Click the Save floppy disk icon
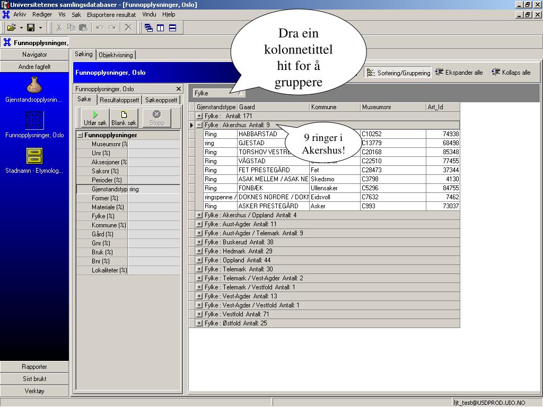The width and height of the screenshot is (543, 407). (x=31, y=28)
